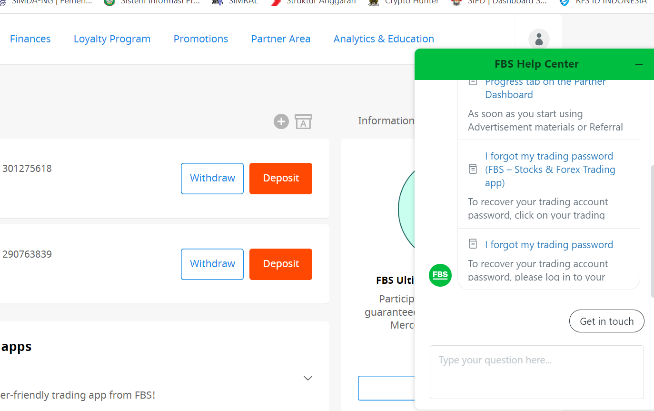
Task: Open the SIMRAL bookmark
Action: click(x=236, y=2)
